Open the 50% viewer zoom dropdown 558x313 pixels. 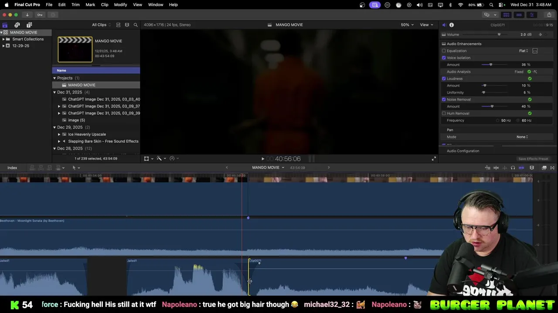pos(407,25)
